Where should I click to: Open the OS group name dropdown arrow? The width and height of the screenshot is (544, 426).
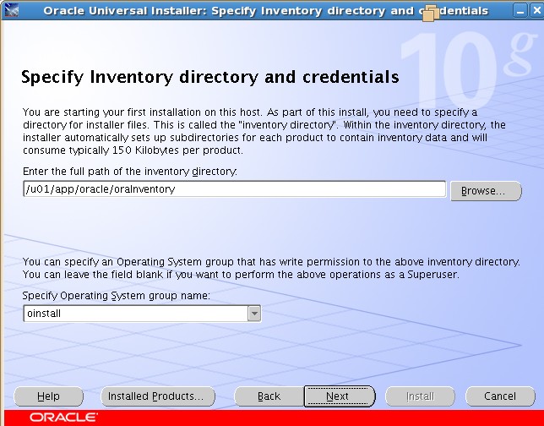point(254,314)
